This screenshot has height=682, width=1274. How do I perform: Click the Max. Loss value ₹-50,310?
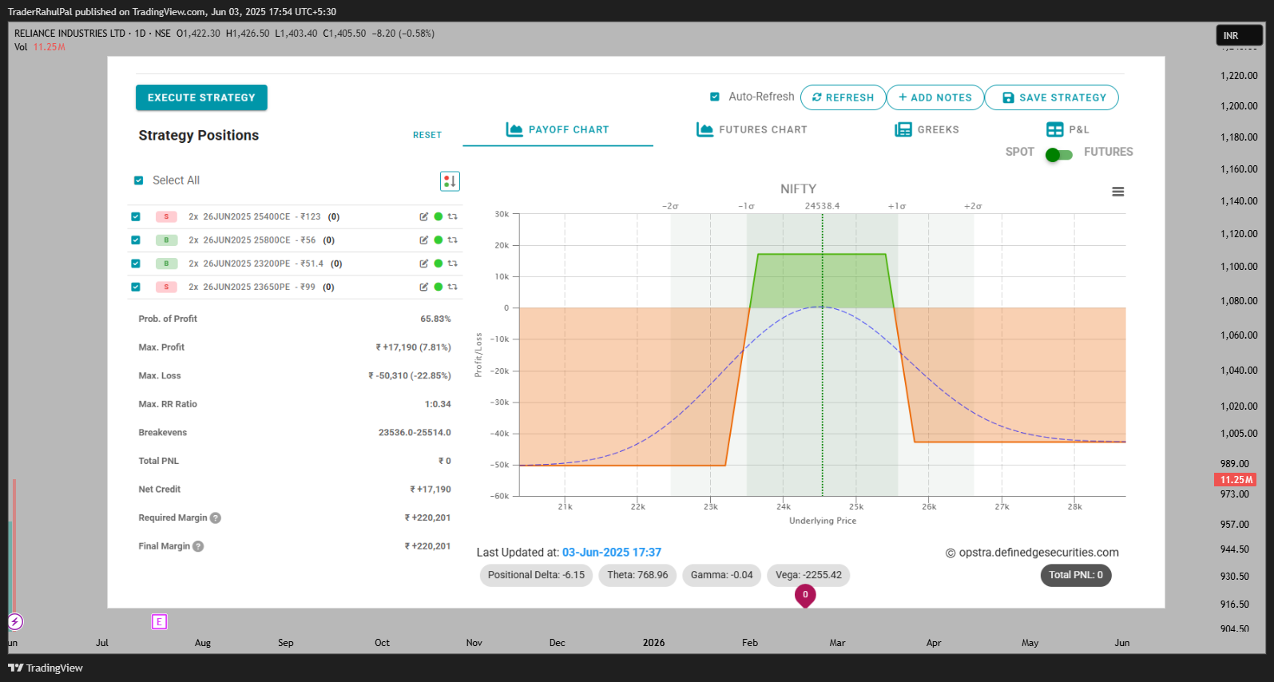click(410, 375)
